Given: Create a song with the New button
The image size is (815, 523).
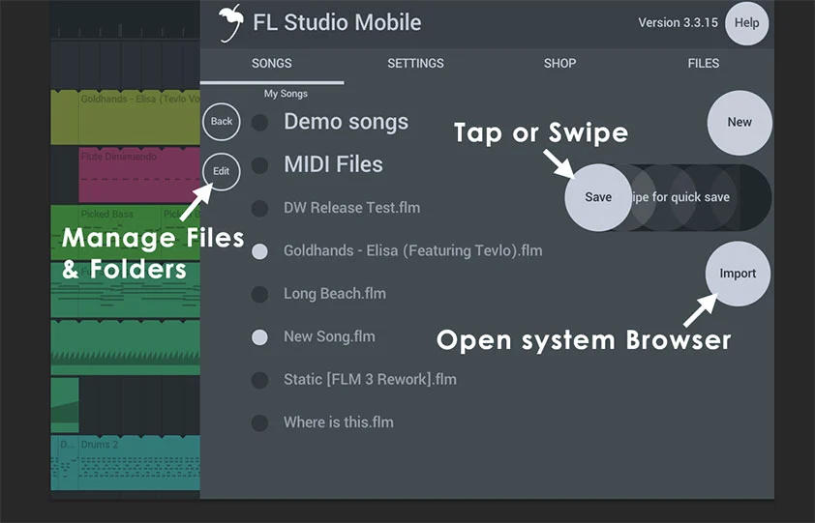Looking at the screenshot, I should pos(740,123).
